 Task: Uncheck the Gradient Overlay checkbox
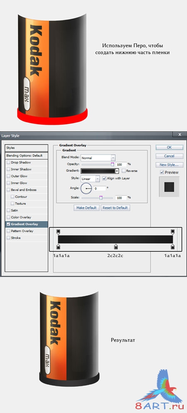coord(8,224)
